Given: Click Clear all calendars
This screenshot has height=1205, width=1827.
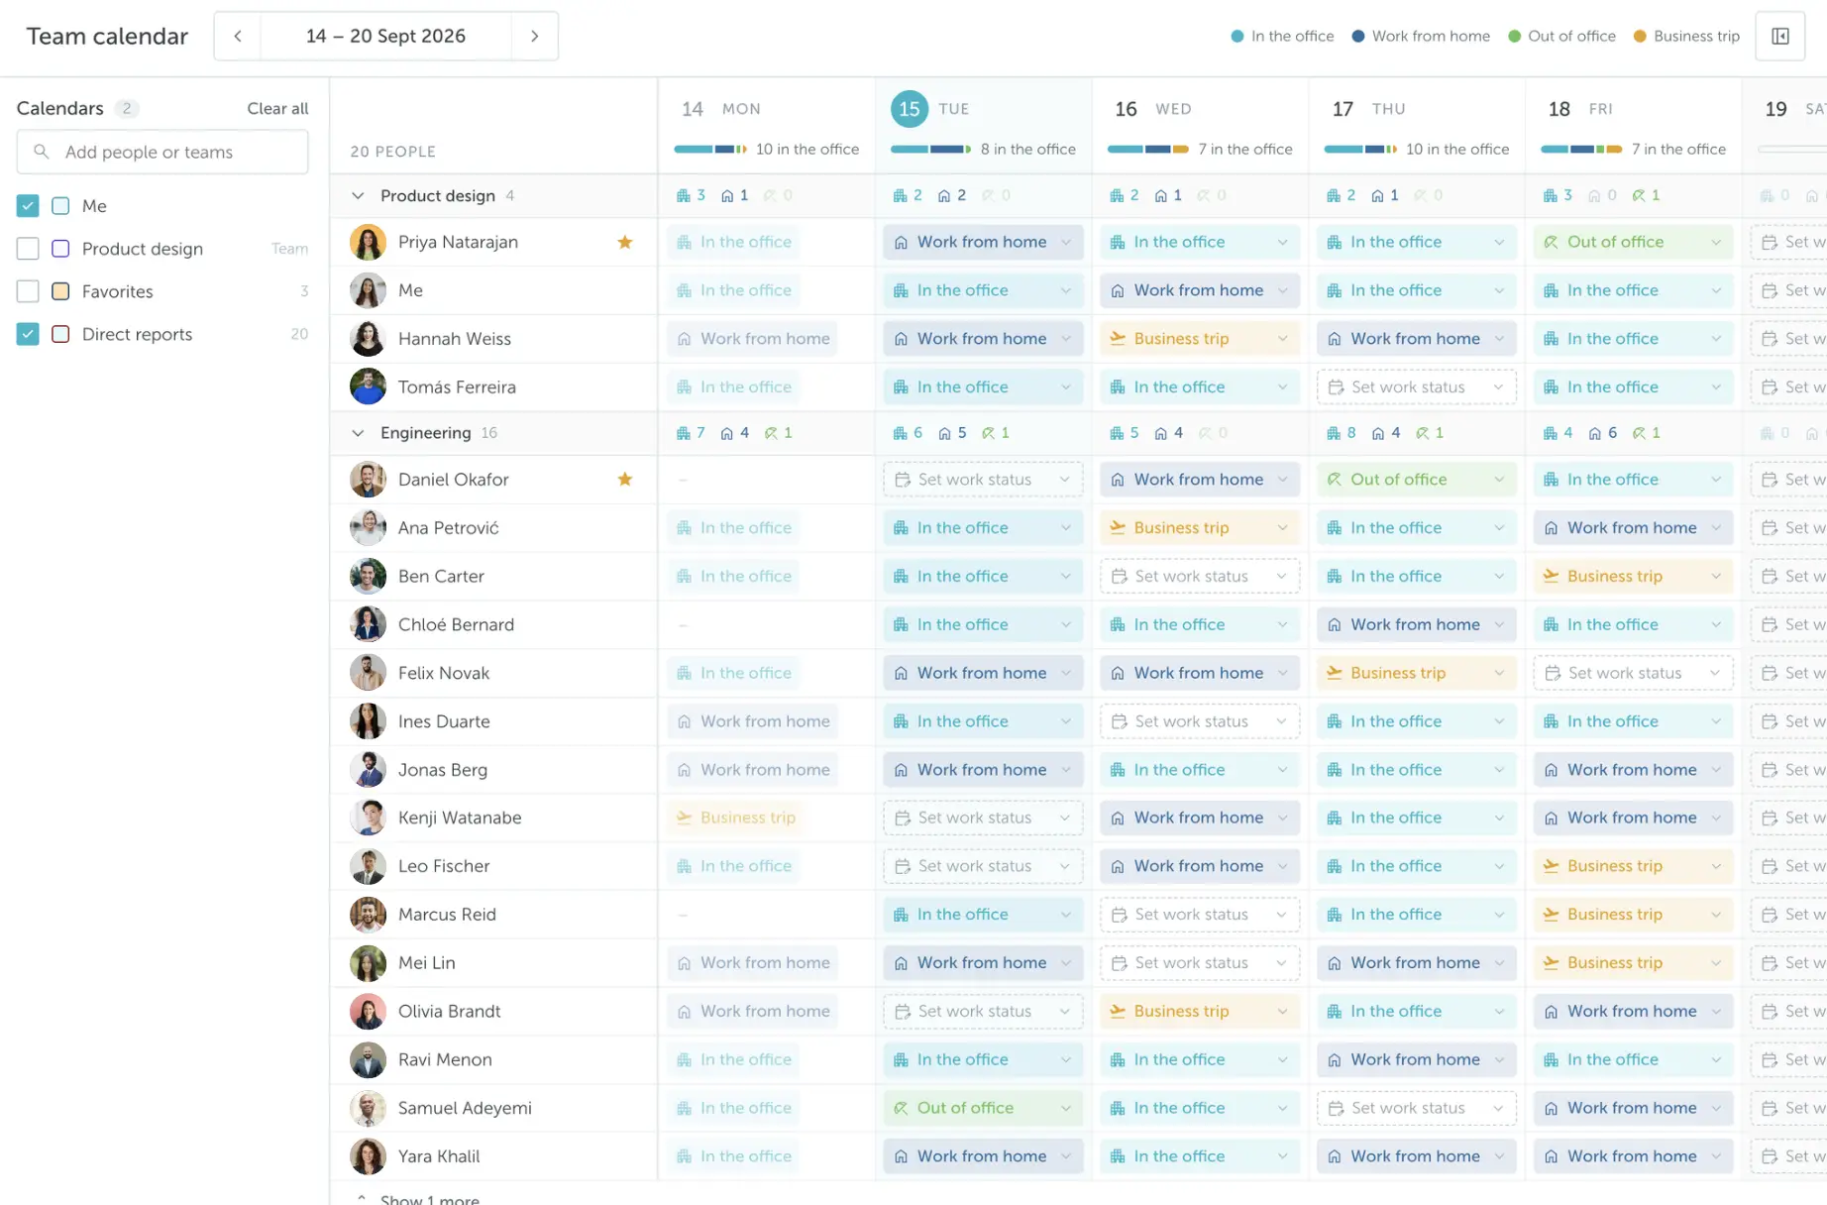Looking at the screenshot, I should coord(277,108).
